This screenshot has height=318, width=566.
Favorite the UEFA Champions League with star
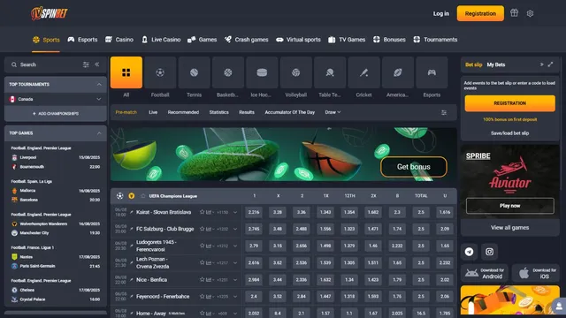[x=143, y=196]
